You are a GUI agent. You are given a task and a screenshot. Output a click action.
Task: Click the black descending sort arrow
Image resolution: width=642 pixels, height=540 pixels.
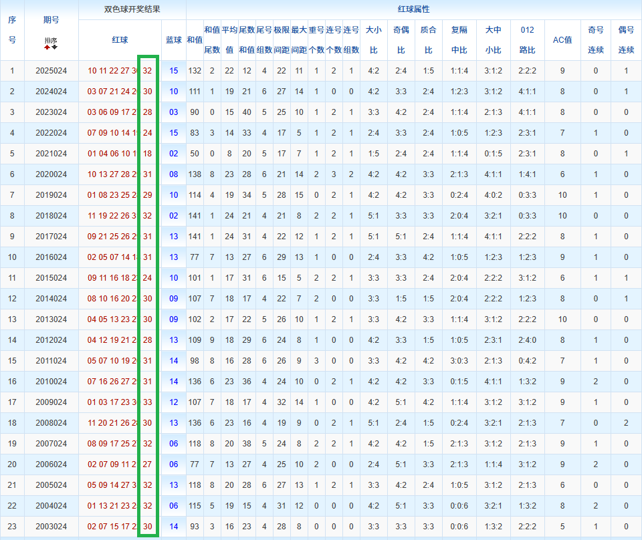point(54,46)
